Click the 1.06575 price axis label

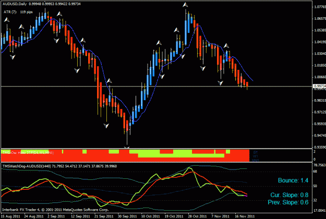coord(320,19)
